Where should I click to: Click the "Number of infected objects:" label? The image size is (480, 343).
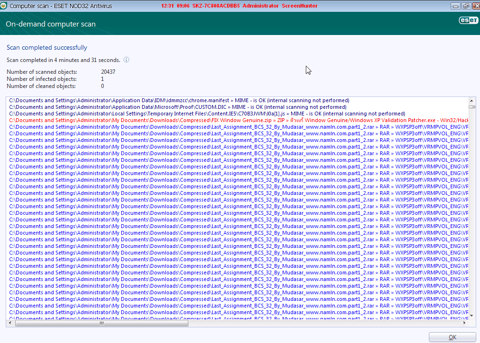point(42,79)
